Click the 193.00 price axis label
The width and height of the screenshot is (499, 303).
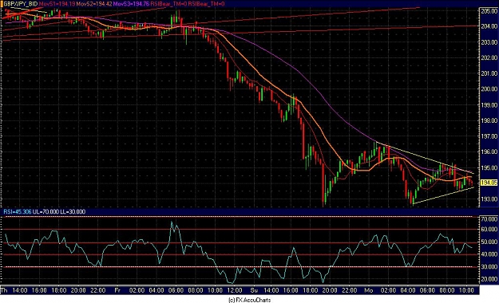tap(489, 199)
